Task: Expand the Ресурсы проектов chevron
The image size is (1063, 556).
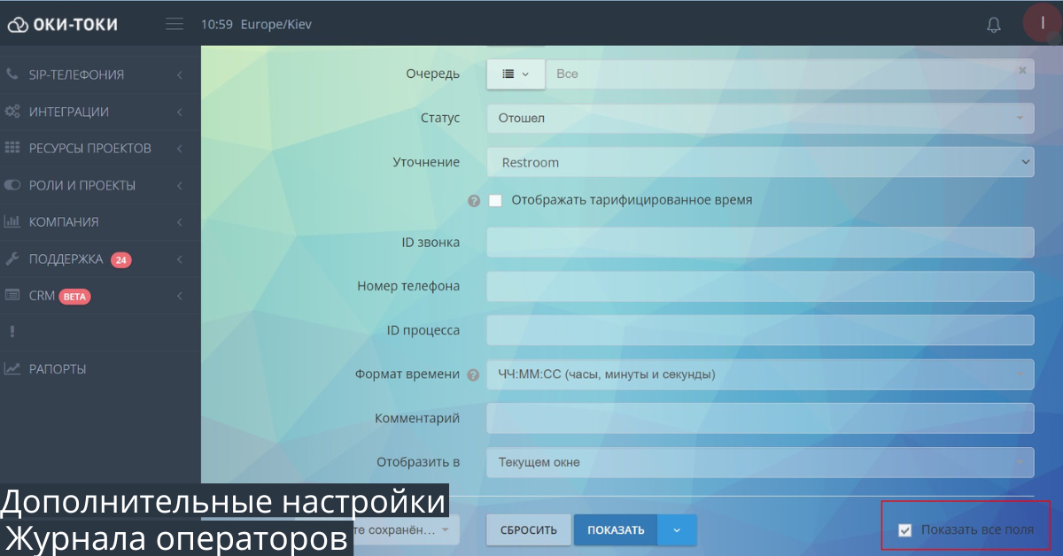Action: coord(180,149)
